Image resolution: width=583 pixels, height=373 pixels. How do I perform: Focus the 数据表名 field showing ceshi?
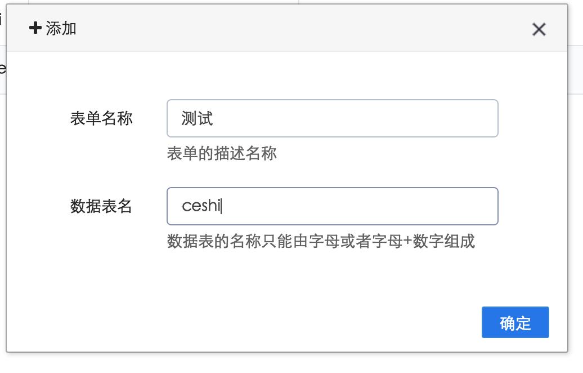point(332,206)
